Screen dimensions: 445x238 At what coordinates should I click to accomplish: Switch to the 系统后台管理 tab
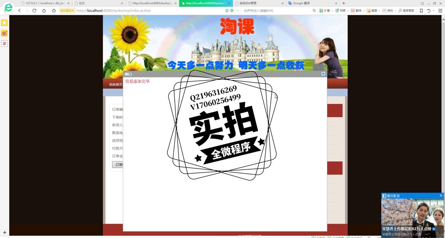tap(259, 3)
